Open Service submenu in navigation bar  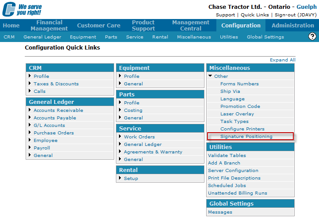135,37
